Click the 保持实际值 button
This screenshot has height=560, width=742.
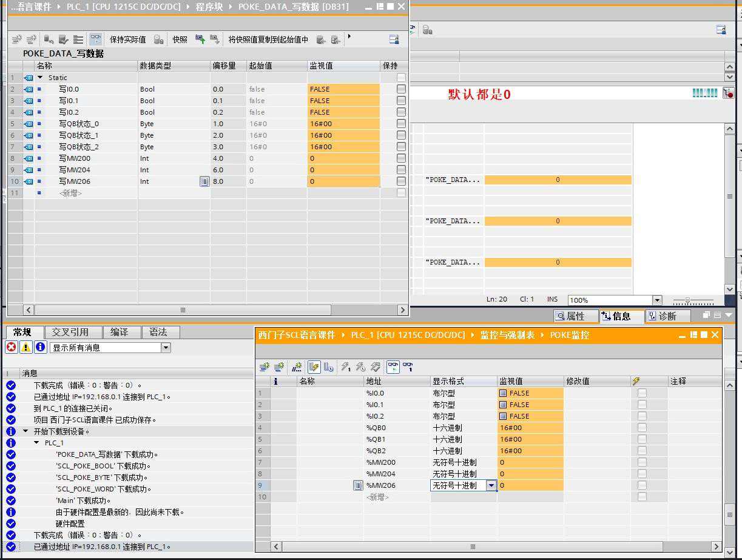click(x=127, y=39)
